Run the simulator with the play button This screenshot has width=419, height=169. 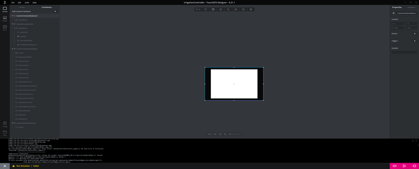tap(404, 166)
